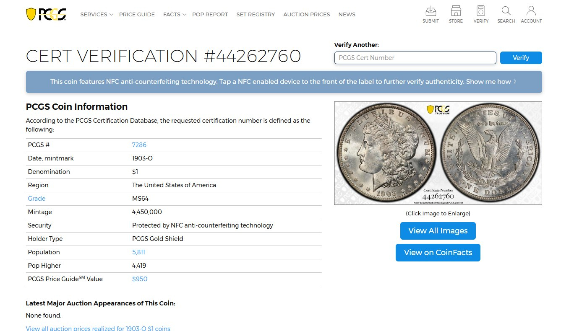Select the None found auction text

(44, 315)
